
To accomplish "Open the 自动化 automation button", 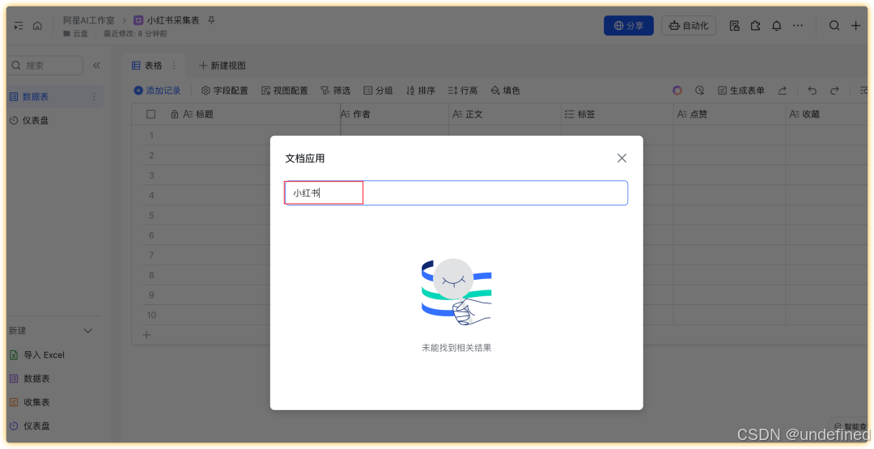I will point(689,26).
